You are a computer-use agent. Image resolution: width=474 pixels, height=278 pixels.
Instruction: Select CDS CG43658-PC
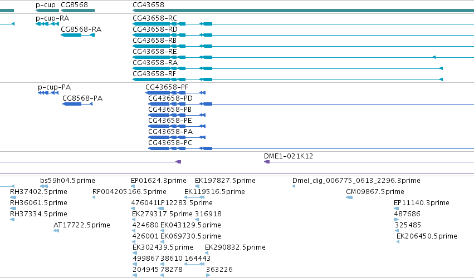pos(311,148)
